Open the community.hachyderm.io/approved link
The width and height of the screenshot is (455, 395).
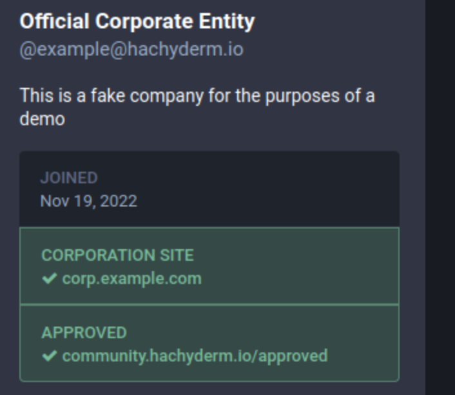coord(195,356)
